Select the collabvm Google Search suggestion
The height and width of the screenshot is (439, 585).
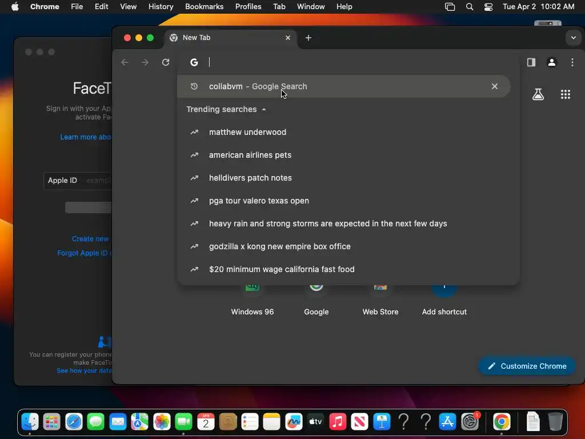343,86
